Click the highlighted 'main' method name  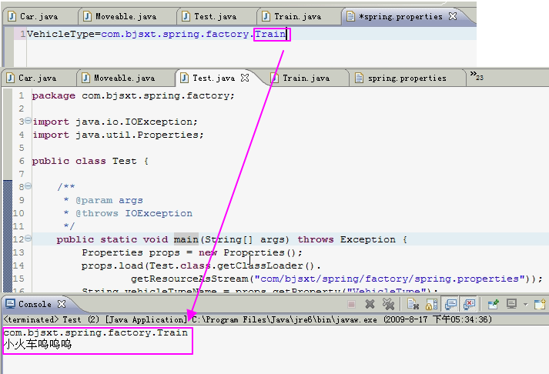click(x=186, y=239)
